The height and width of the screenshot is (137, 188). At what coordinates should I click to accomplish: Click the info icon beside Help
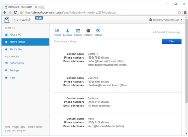tap(6, 78)
